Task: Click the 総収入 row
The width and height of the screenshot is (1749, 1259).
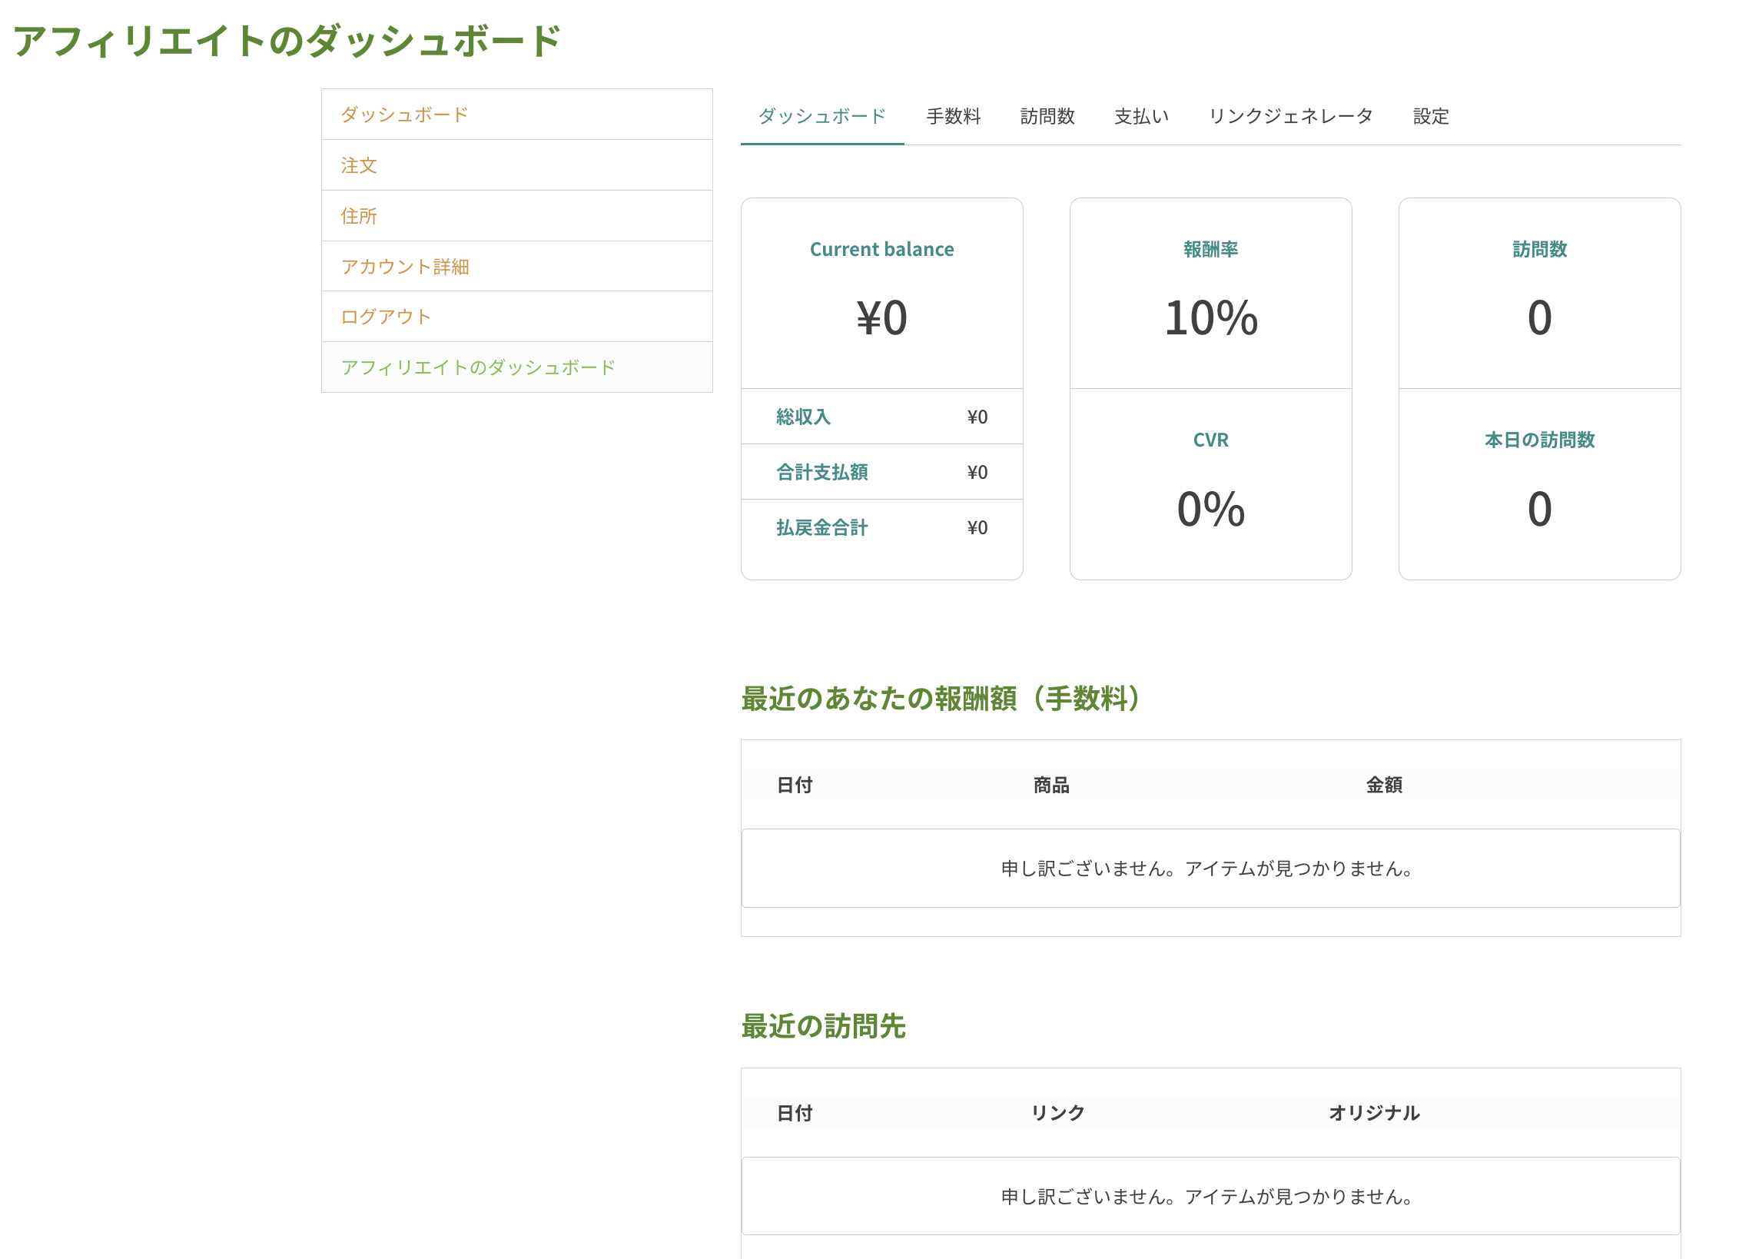Action: (x=881, y=417)
